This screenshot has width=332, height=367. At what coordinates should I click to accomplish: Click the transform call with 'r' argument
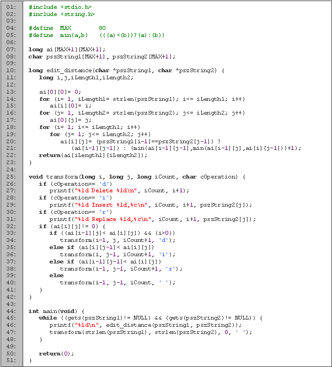point(121,269)
